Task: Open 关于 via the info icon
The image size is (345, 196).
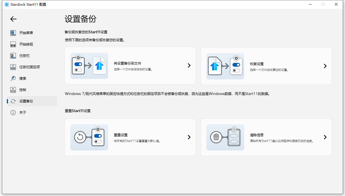Action: [13, 112]
